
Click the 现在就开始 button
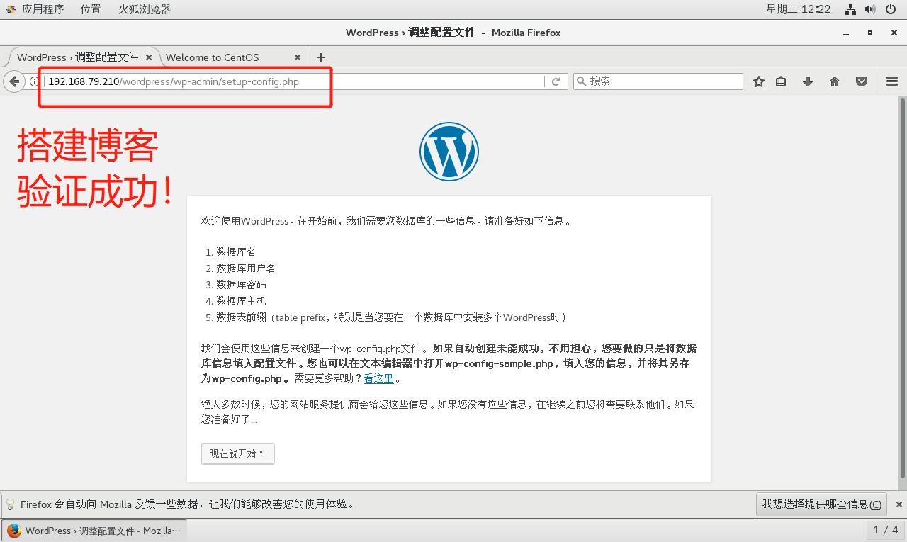tap(237, 453)
